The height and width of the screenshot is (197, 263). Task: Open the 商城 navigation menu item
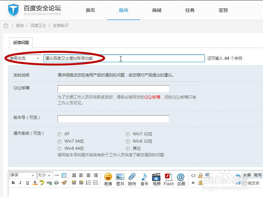(x=156, y=10)
